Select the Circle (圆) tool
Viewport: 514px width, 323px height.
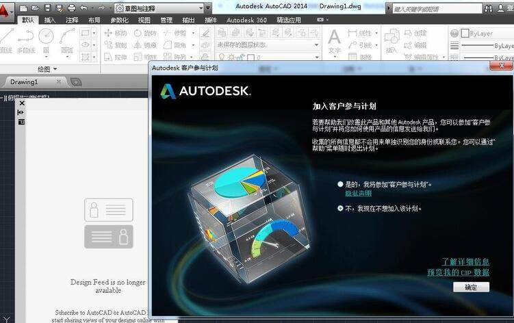tap(46, 41)
